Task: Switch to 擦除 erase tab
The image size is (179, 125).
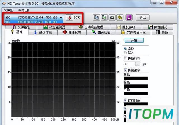Action: (162, 32)
